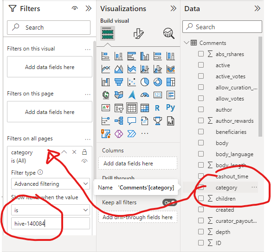Turn off the Keep all filters toggle
Screen dimensions: 271x252
point(170,202)
